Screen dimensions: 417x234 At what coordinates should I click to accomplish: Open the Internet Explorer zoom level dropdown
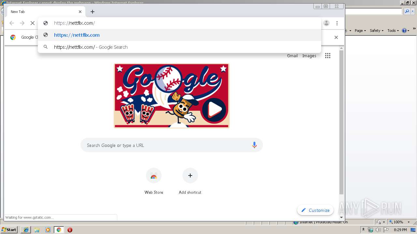click(x=409, y=222)
